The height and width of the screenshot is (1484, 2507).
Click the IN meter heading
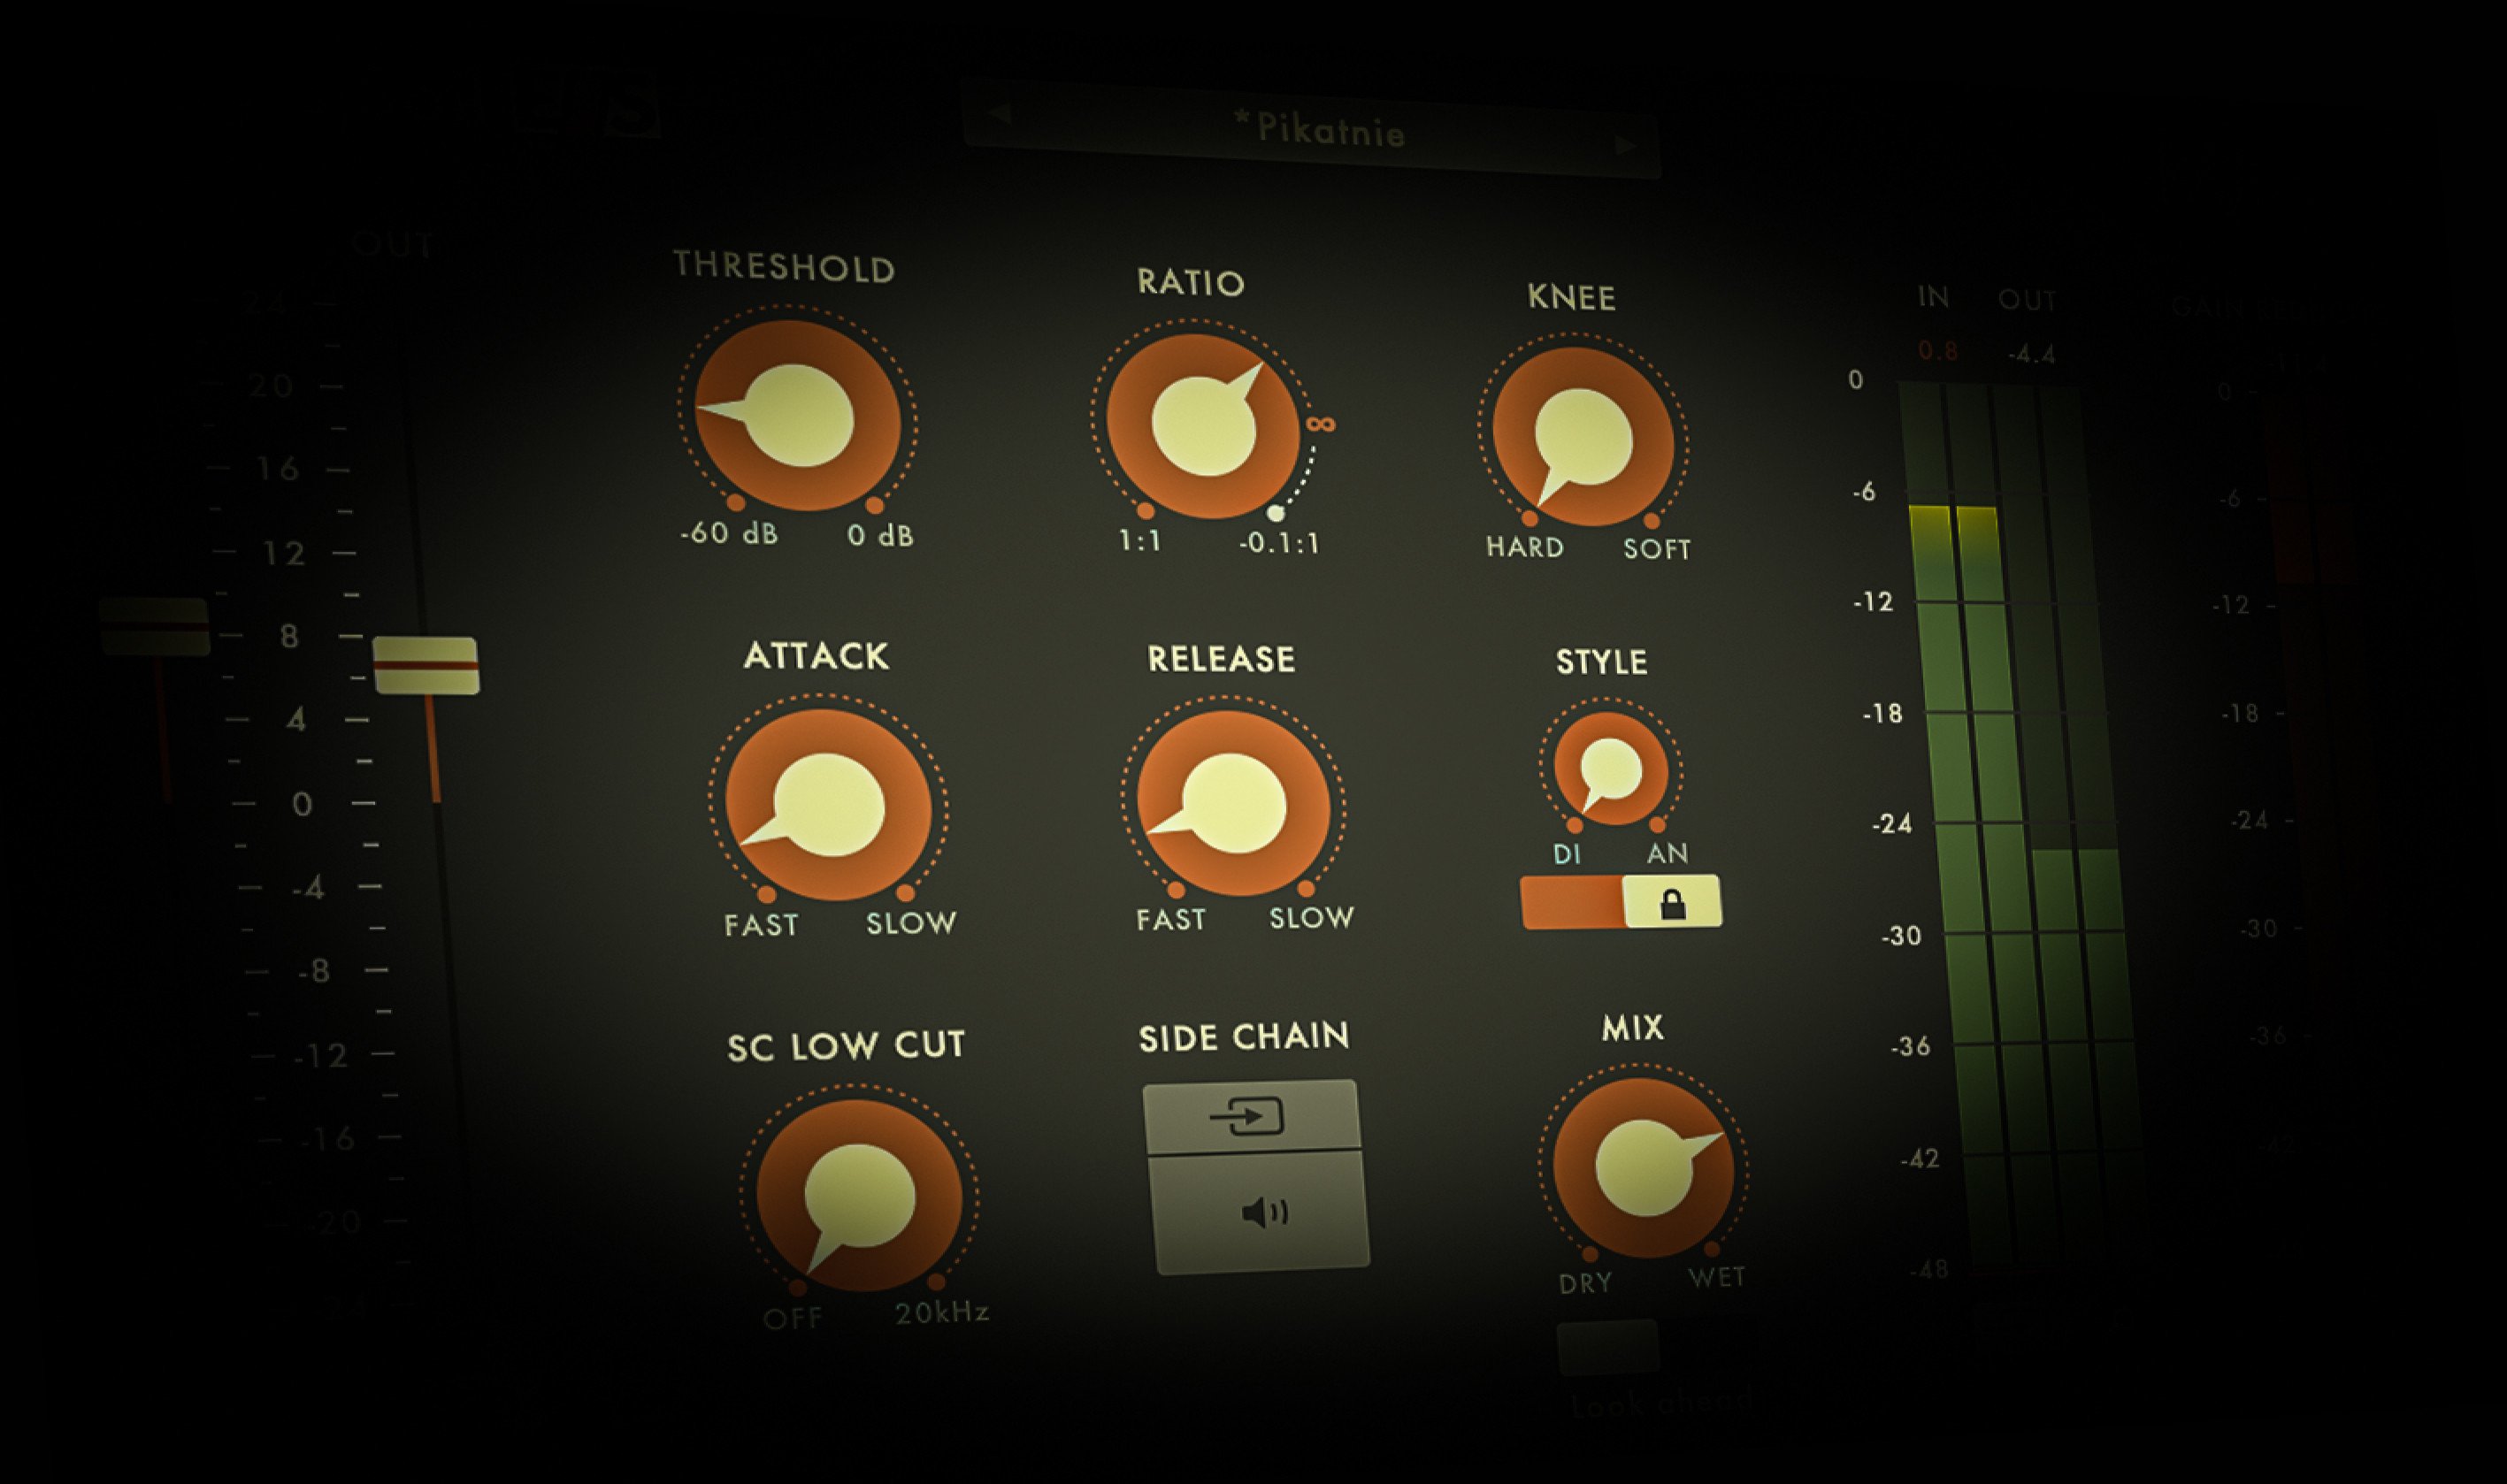(x=1934, y=297)
